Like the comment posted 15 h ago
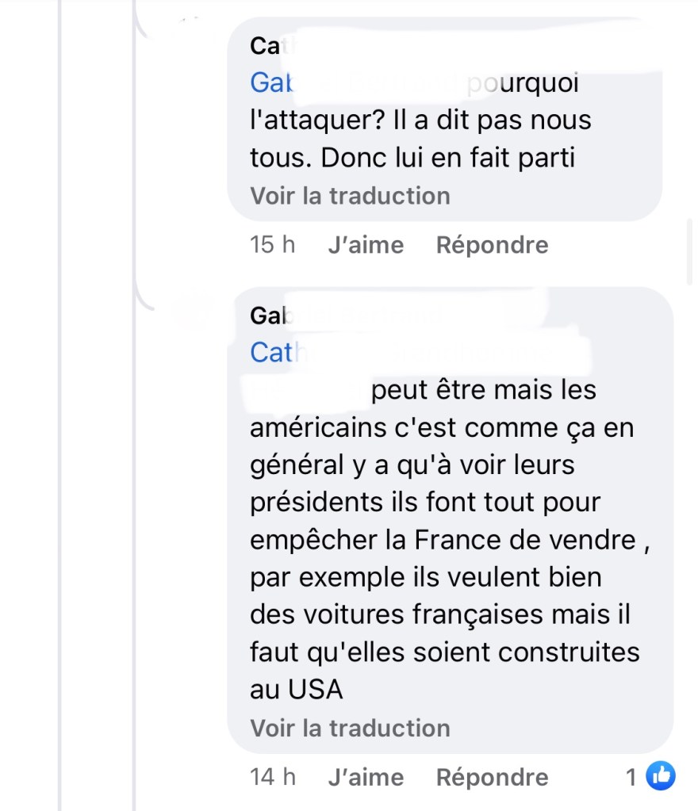 point(365,245)
